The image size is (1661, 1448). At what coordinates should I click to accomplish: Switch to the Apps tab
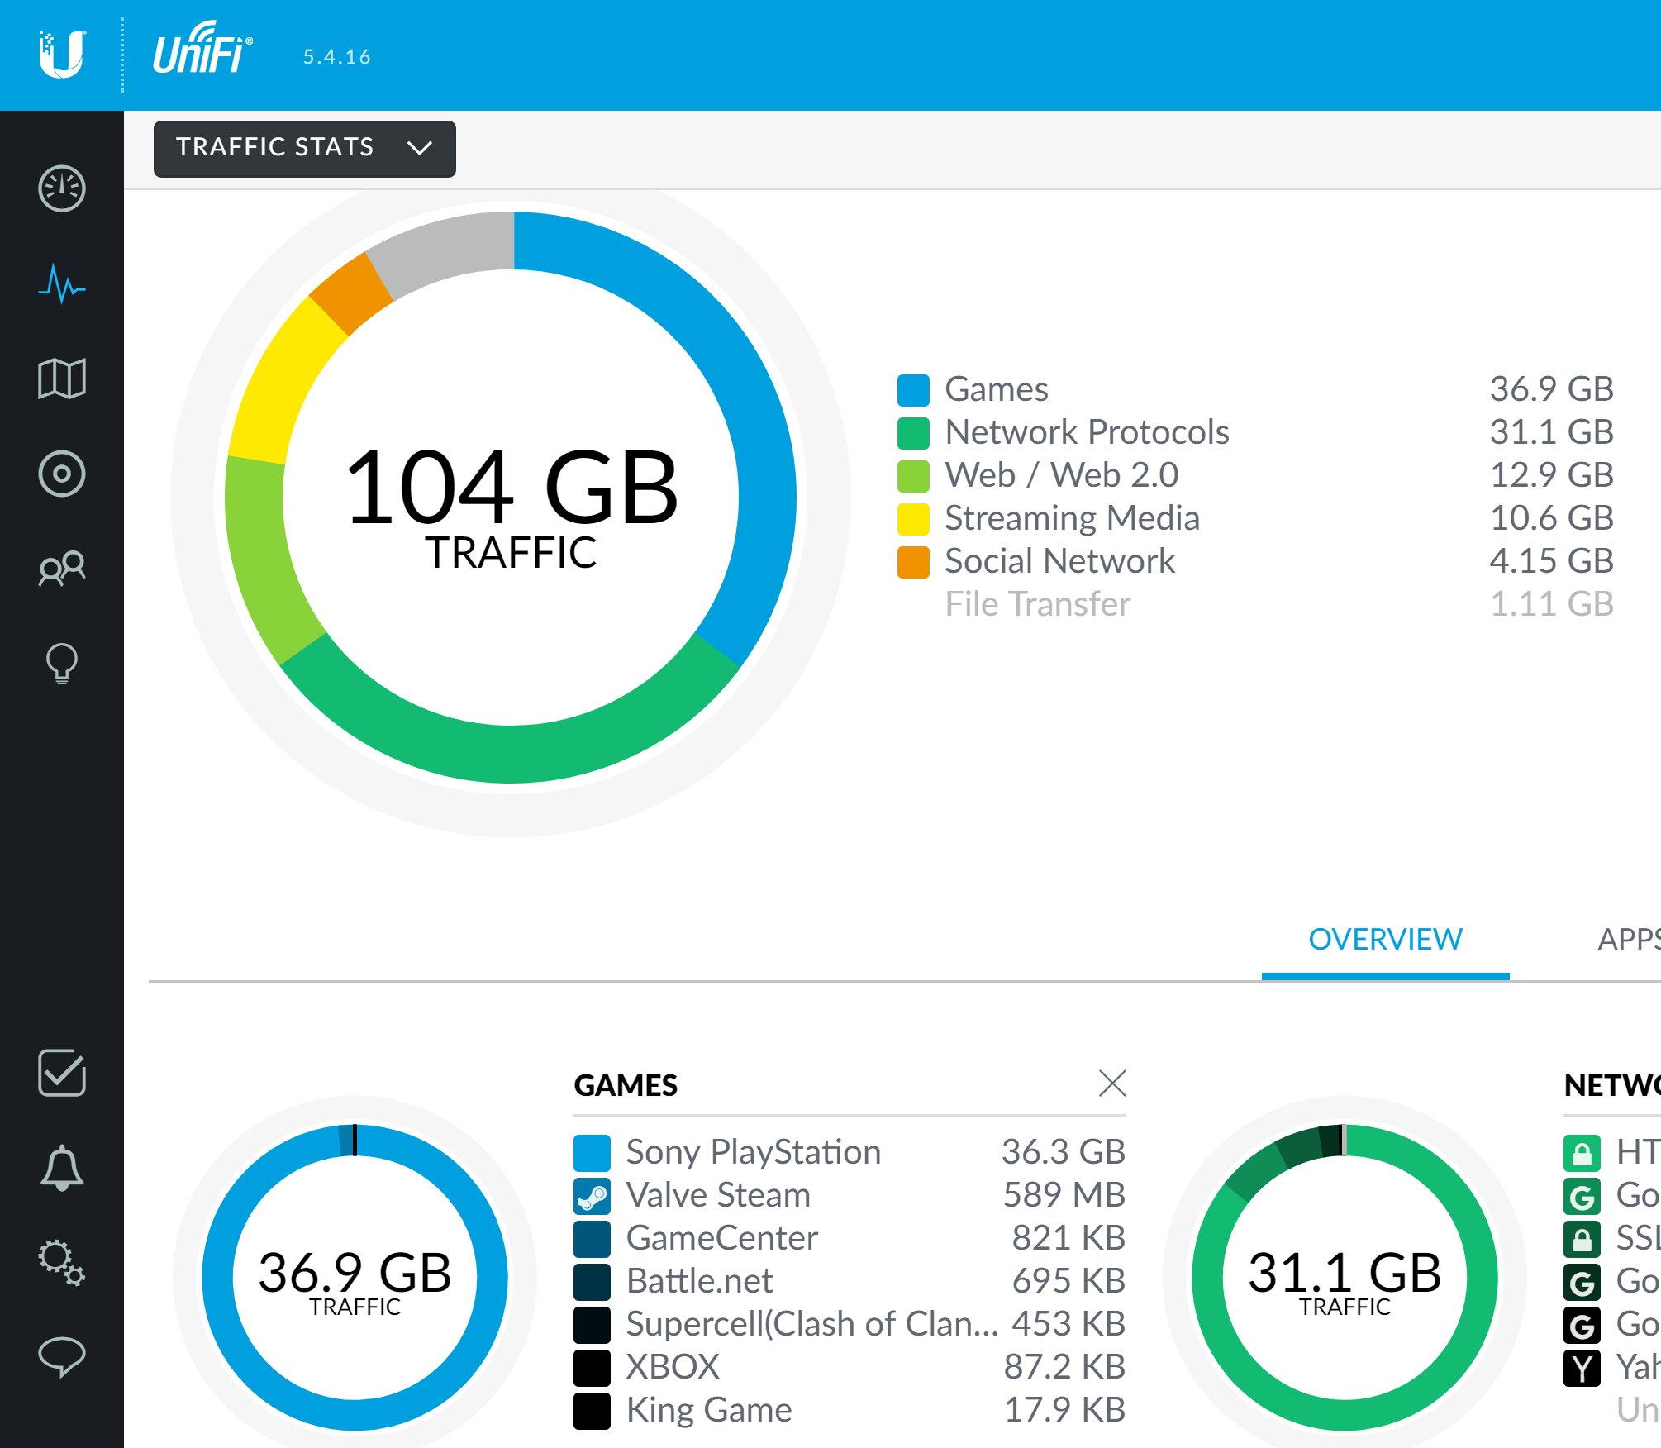[x=1628, y=940]
